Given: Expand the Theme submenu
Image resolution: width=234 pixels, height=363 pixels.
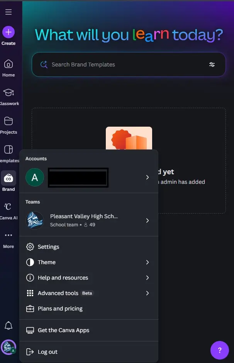Looking at the screenshot, I should 89,262.
